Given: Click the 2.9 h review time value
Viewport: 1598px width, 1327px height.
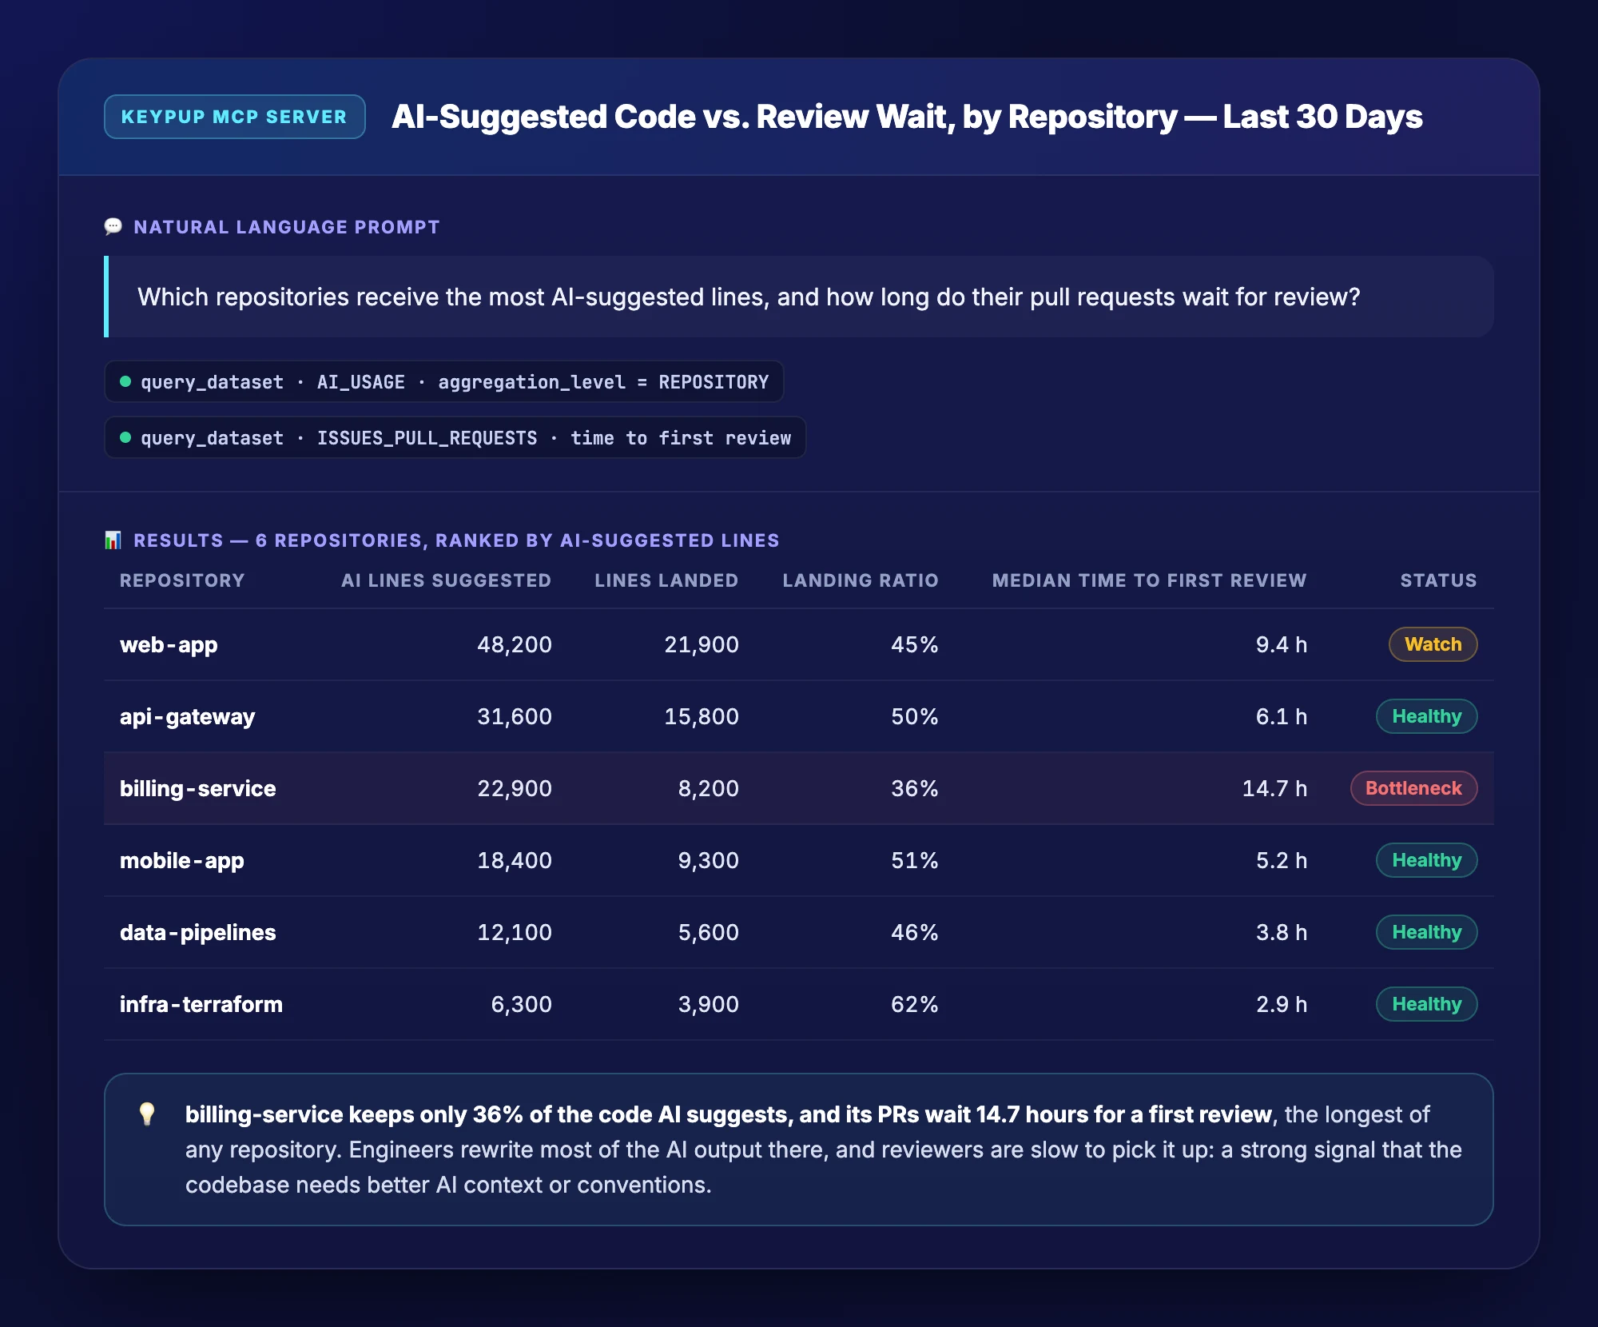Looking at the screenshot, I should coord(1282,1004).
